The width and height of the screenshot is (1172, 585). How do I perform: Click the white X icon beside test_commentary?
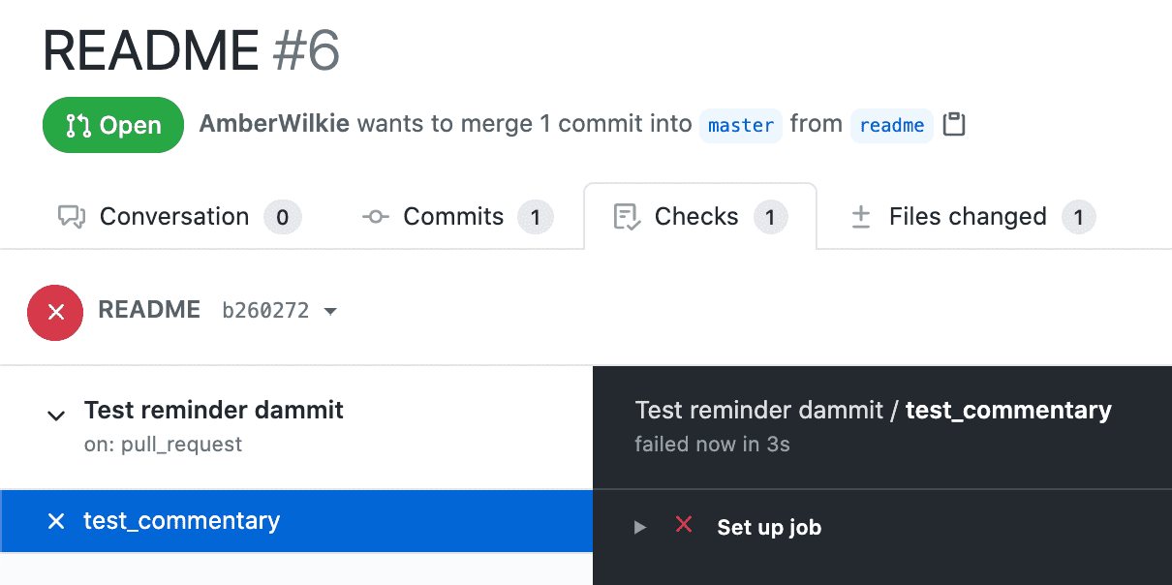tap(56, 521)
